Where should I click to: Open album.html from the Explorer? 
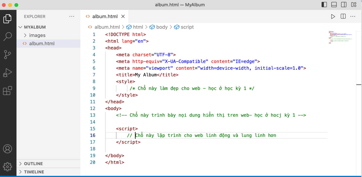42,43
